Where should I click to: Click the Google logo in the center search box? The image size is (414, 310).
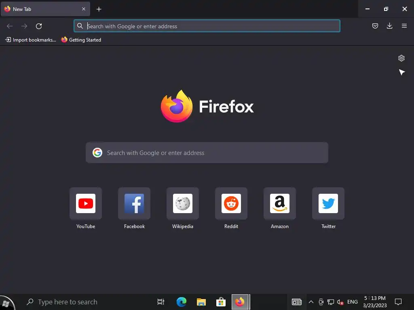point(97,153)
